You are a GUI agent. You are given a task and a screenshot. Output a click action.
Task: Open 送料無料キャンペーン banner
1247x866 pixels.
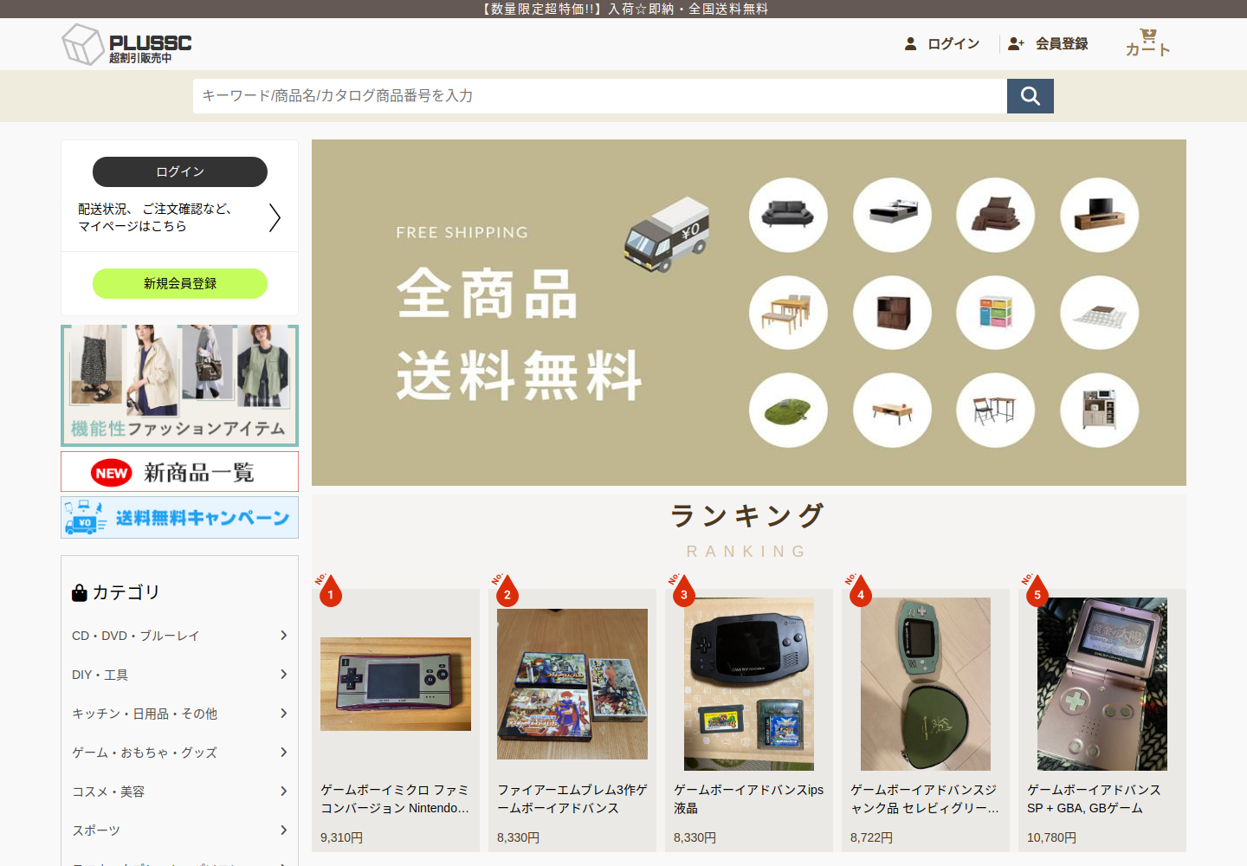coord(179,517)
